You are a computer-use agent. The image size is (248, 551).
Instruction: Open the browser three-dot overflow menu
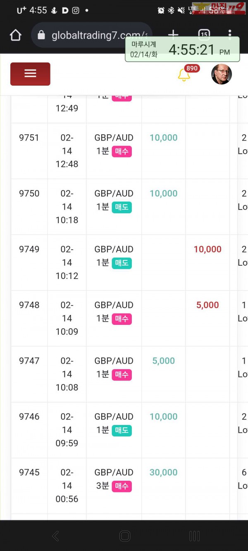click(230, 35)
